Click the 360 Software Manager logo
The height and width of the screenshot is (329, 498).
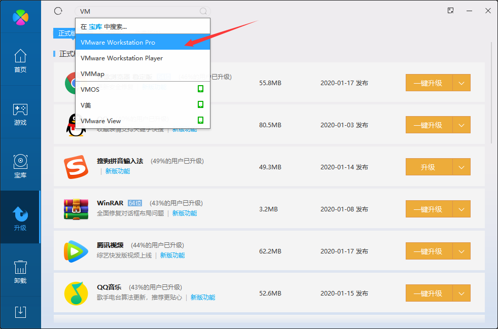pos(20,17)
